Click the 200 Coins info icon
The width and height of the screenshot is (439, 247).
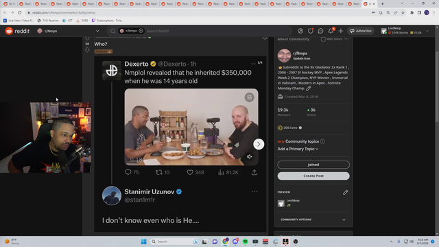300,128
